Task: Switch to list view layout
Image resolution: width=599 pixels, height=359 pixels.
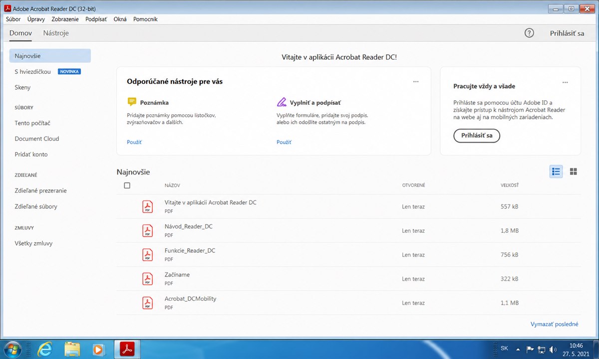Action: tap(556, 172)
